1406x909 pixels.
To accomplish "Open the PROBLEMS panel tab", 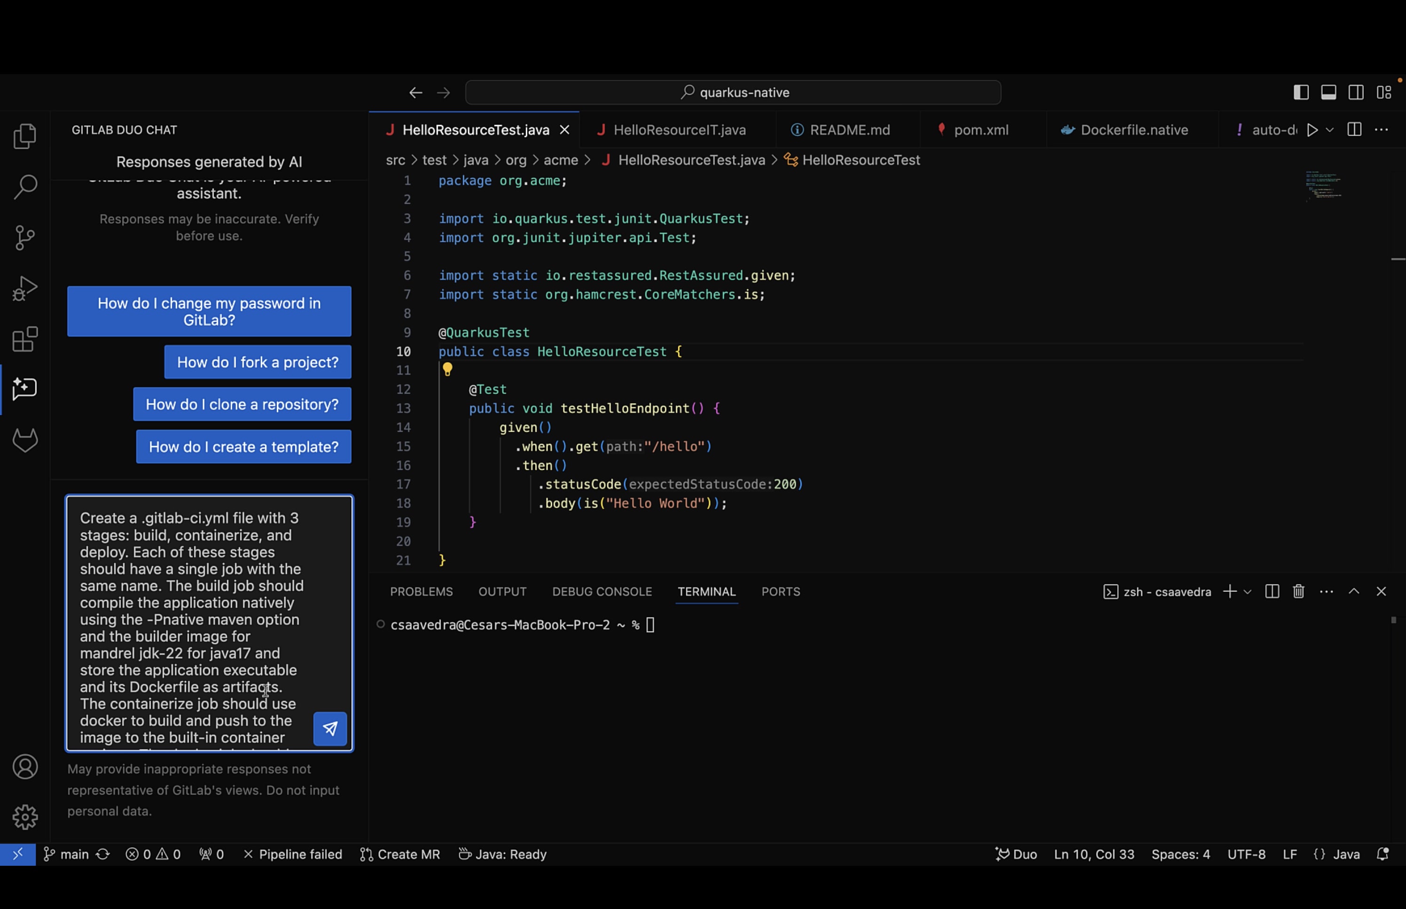I will click(421, 591).
